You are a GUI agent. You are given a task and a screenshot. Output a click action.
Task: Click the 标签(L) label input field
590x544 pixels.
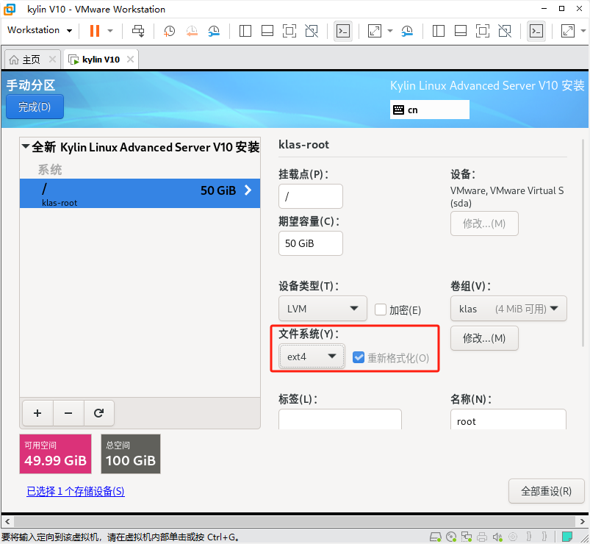[x=339, y=419]
